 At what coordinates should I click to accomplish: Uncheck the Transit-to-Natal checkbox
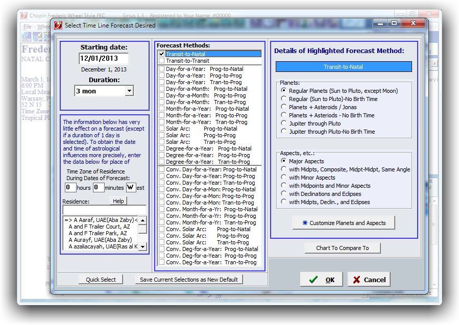click(161, 54)
